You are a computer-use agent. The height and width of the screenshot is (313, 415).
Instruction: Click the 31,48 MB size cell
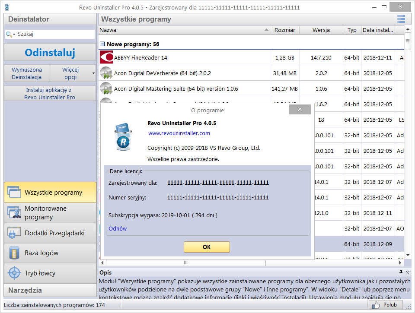[285, 73]
